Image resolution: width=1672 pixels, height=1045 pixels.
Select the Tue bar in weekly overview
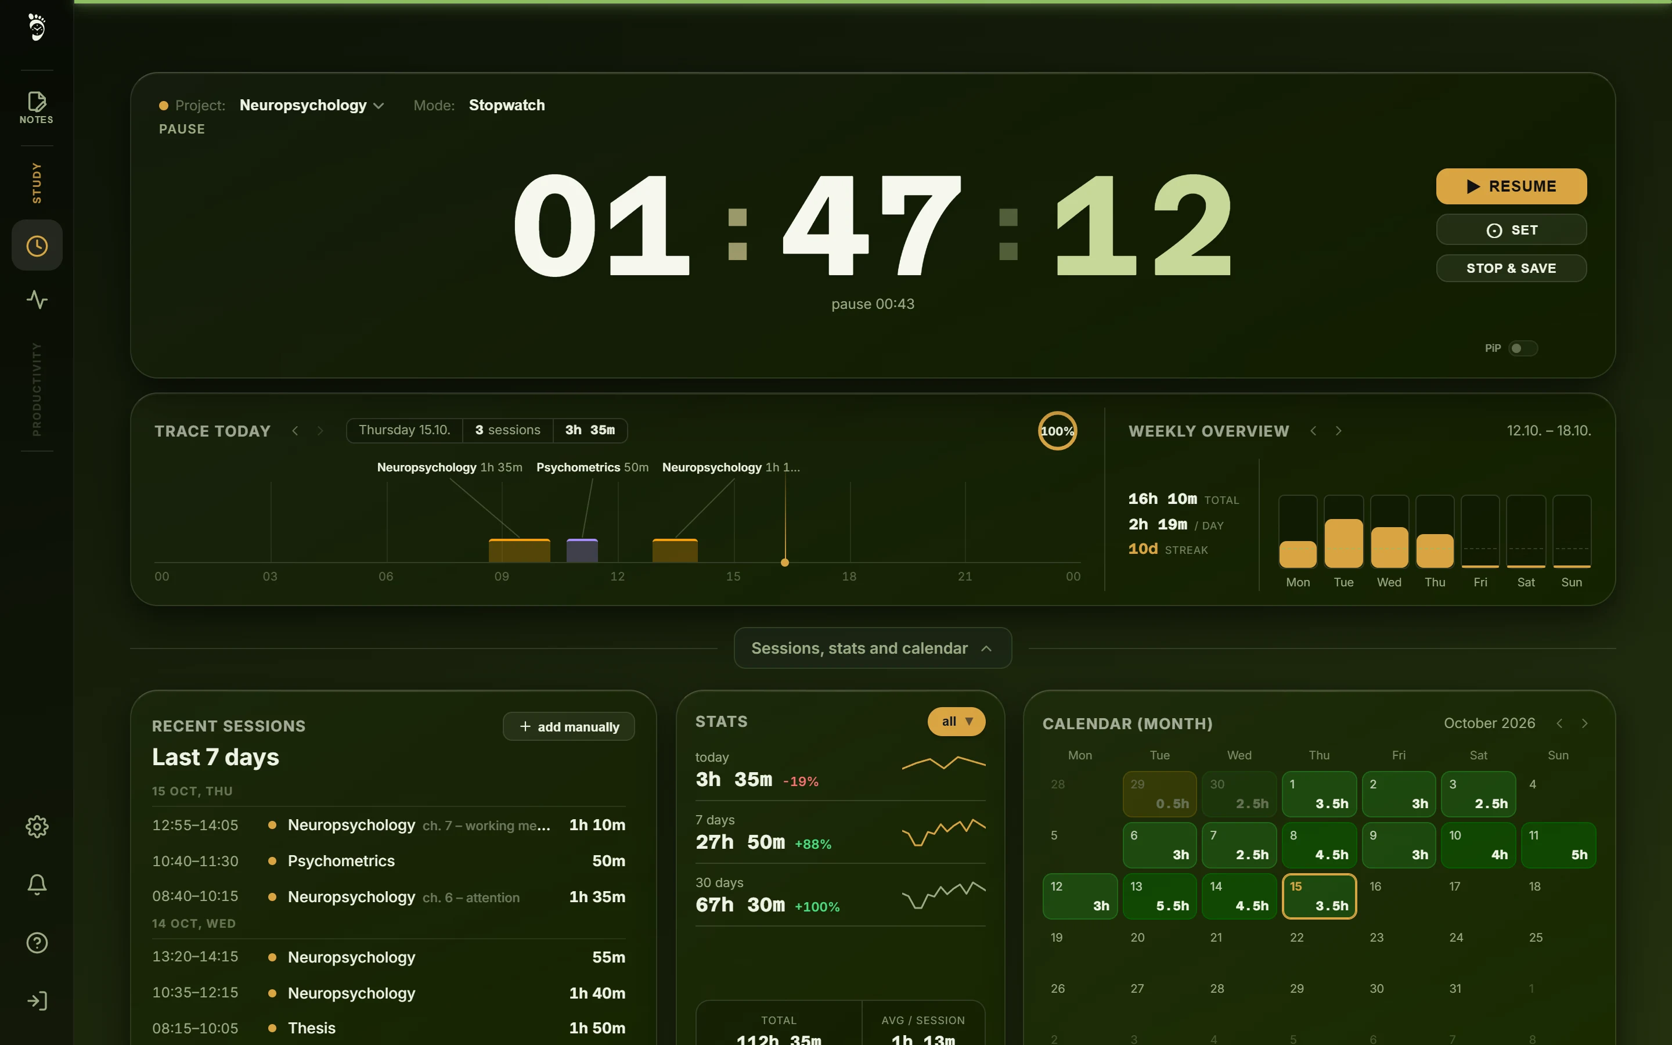(x=1343, y=531)
